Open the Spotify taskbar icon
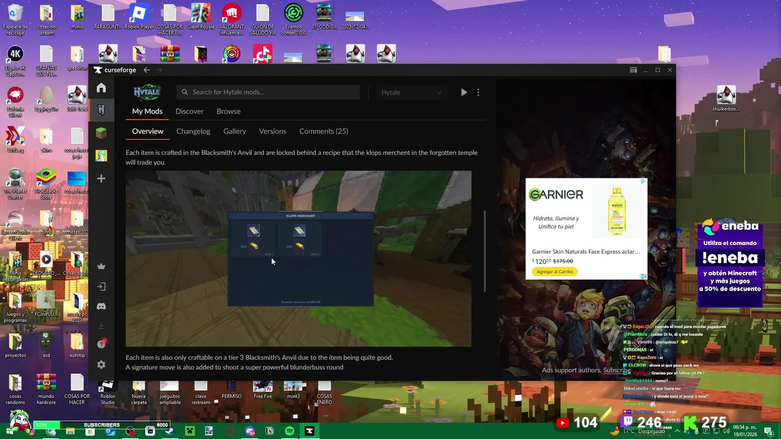The width and height of the screenshot is (781, 439). click(289, 431)
